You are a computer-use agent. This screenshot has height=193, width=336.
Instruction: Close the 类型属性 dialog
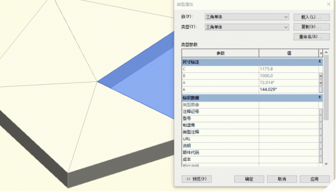click(x=329, y=4)
